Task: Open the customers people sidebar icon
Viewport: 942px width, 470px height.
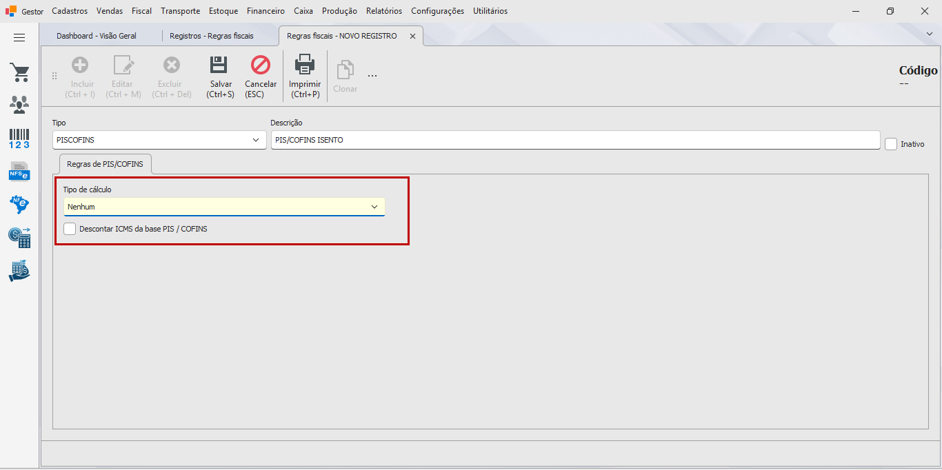Action: 19,105
